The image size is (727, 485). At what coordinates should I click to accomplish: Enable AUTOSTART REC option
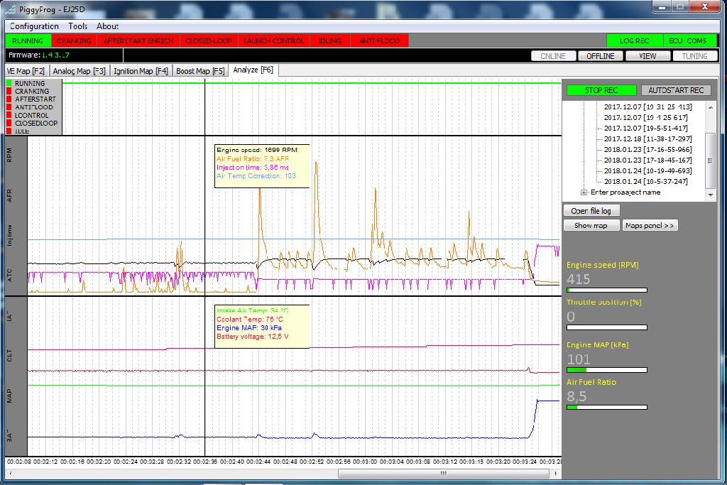(x=676, y=90)
